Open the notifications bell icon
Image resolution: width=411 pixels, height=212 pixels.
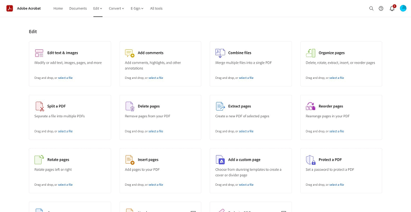(392, 8)
